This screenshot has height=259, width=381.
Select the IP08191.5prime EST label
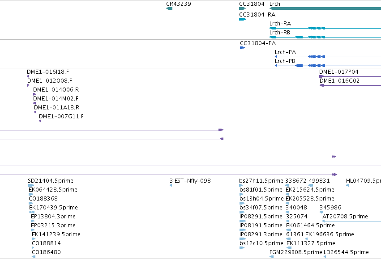(x=261, y=226)
